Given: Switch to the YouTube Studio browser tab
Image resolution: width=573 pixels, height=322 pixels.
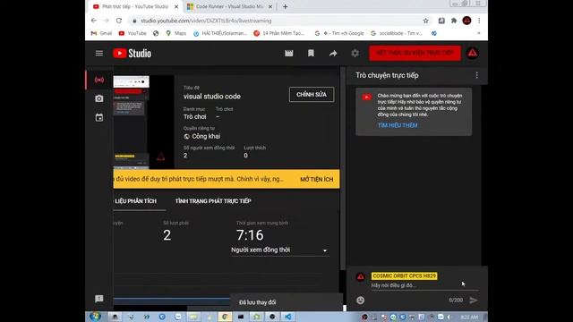Looking at the screenshot, I should [135, 6].
